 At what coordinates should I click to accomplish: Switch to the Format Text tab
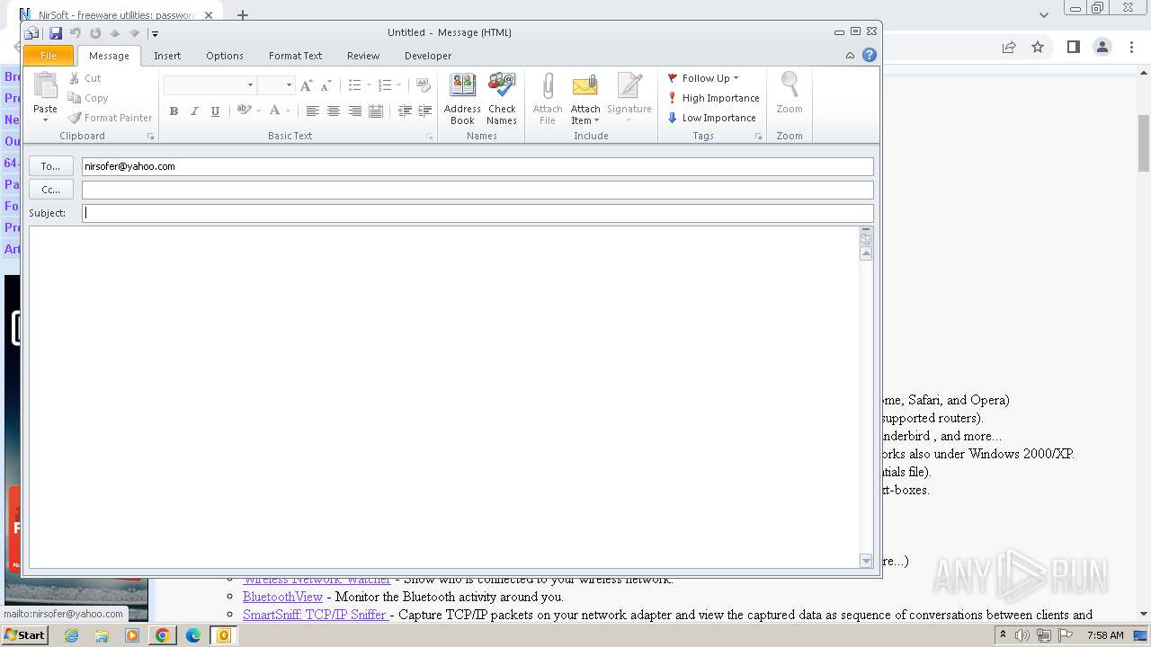(x=295, y=56)
